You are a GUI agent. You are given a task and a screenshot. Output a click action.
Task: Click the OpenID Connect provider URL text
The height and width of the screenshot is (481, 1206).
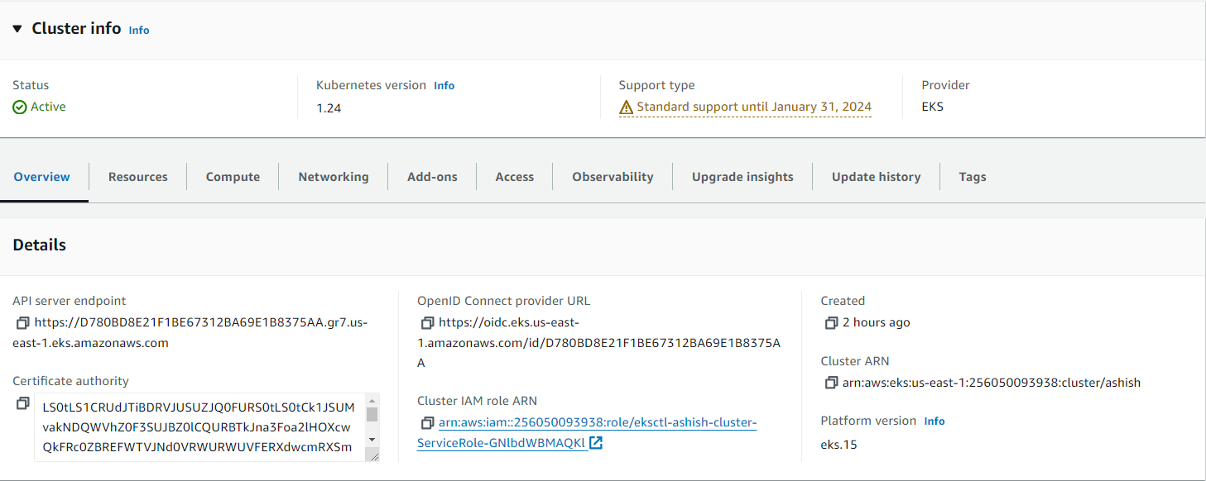pyautogui.click(x=599, y=342)
